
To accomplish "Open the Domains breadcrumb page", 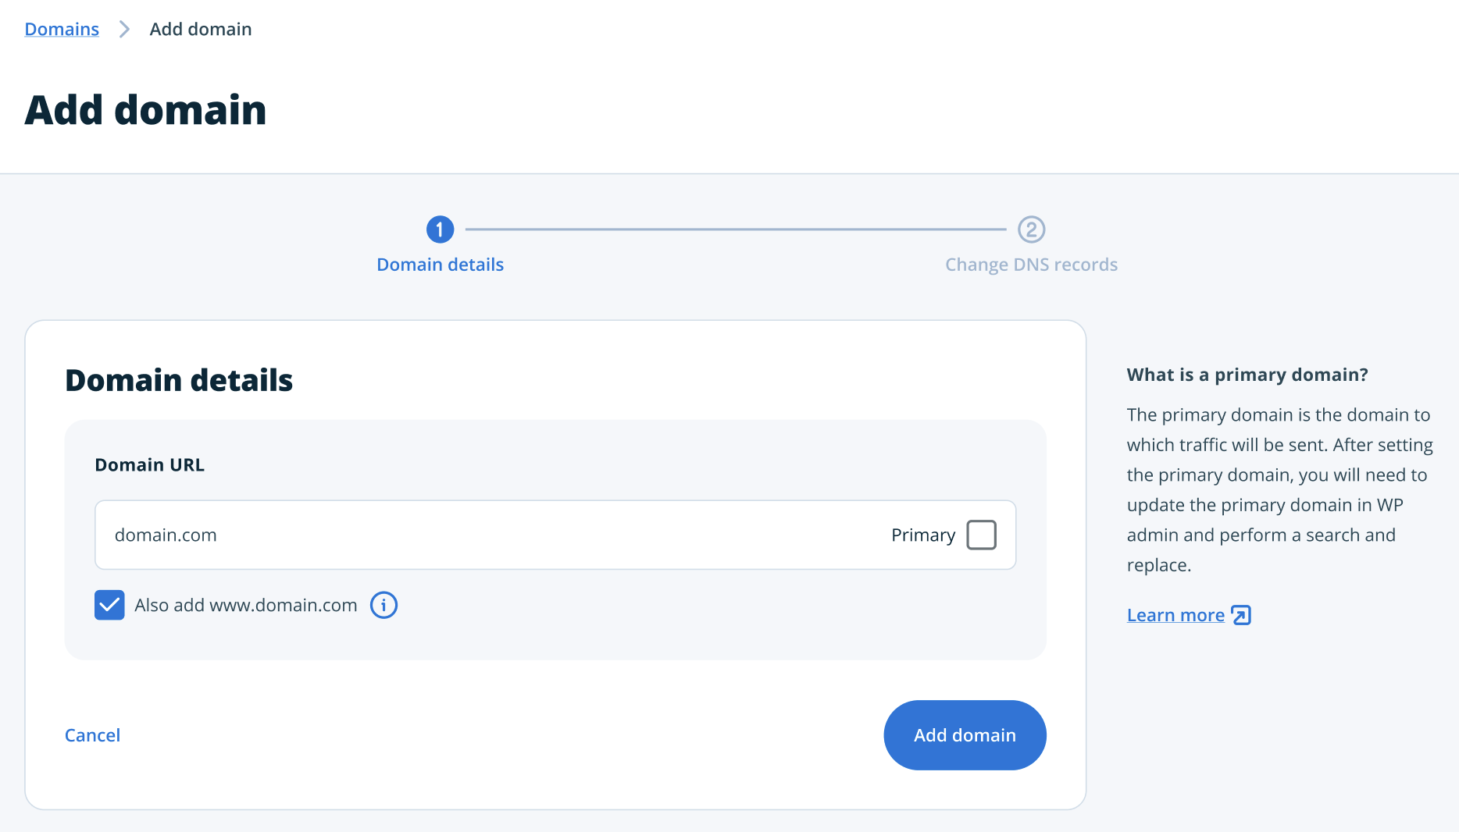I will point(62,29).
